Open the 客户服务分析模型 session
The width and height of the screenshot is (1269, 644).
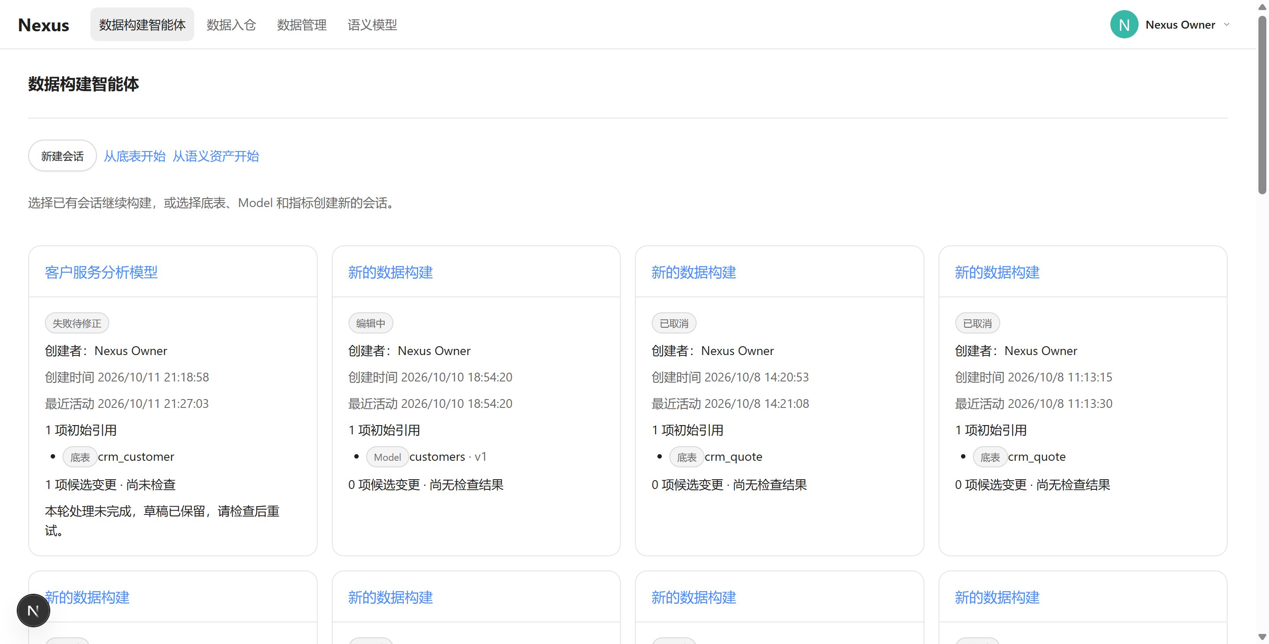pyautogui.click(x=101, y=272)
